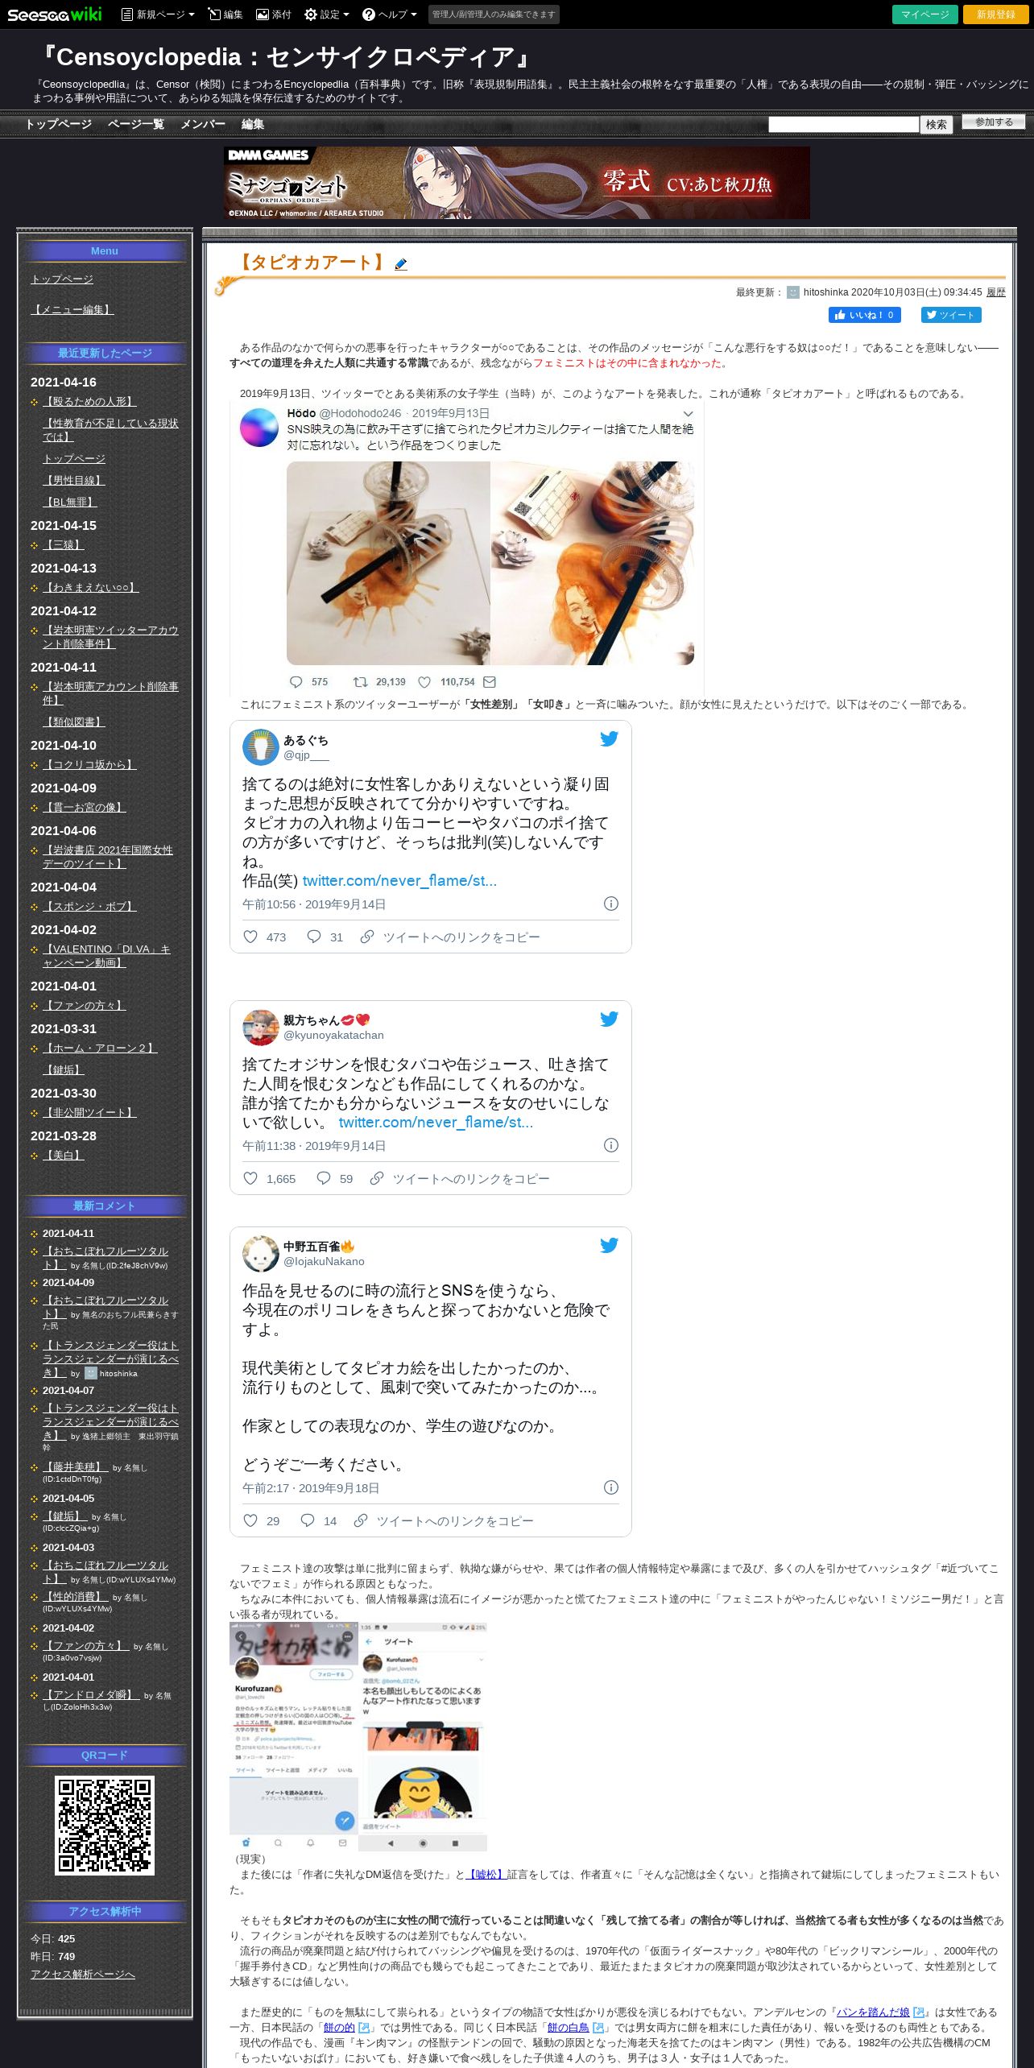The height and width of the screenshot is (2068, 1034).
Task: Click the info icon on 中野五百雀 tweet
Action: pyautogui.click(x=611, y=1487)
